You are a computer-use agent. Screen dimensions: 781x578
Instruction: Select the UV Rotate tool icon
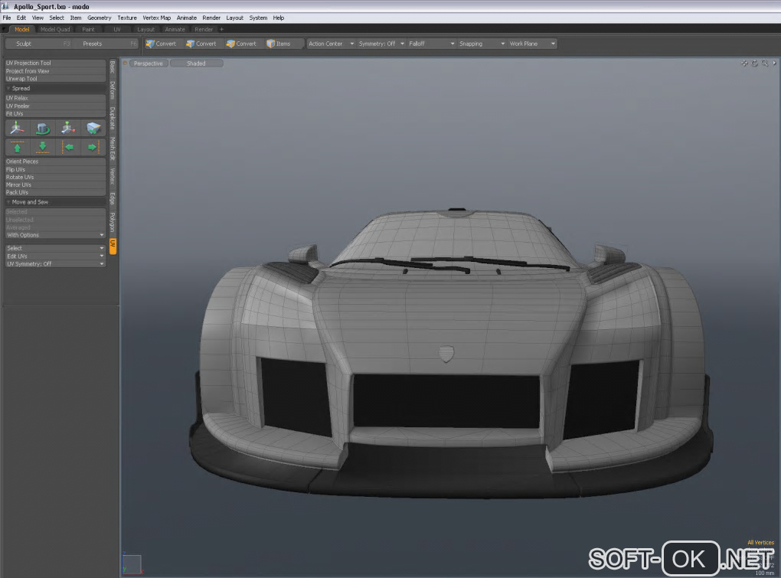click(x=43, y=128)
